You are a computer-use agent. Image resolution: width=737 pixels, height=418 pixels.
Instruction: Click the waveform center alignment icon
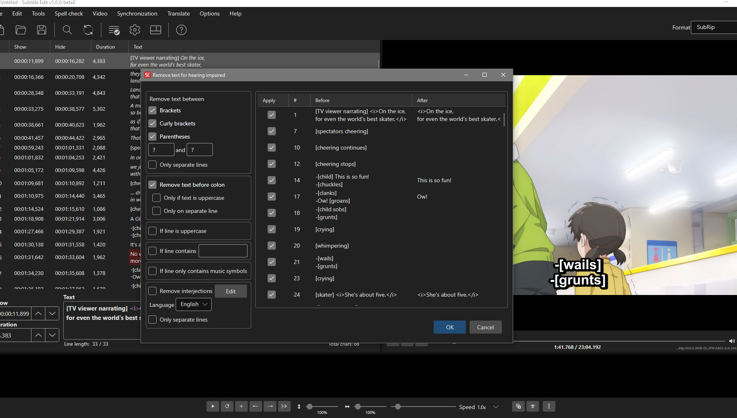[533, 406]
